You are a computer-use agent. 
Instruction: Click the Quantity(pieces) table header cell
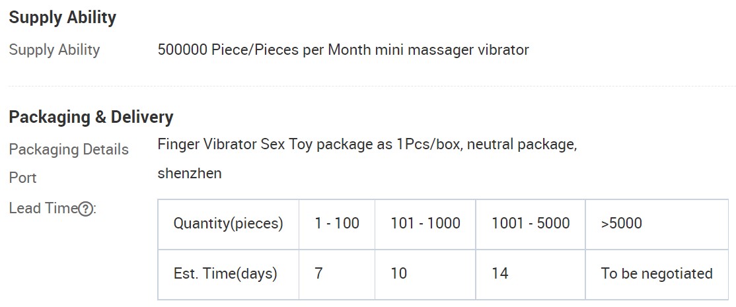[228, 224]
